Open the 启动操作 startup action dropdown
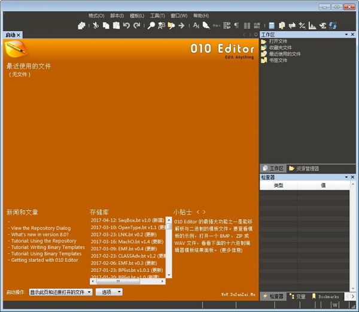 click(60, 292)
